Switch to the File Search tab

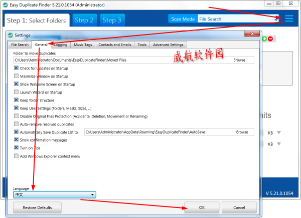(x=20, y=45)
